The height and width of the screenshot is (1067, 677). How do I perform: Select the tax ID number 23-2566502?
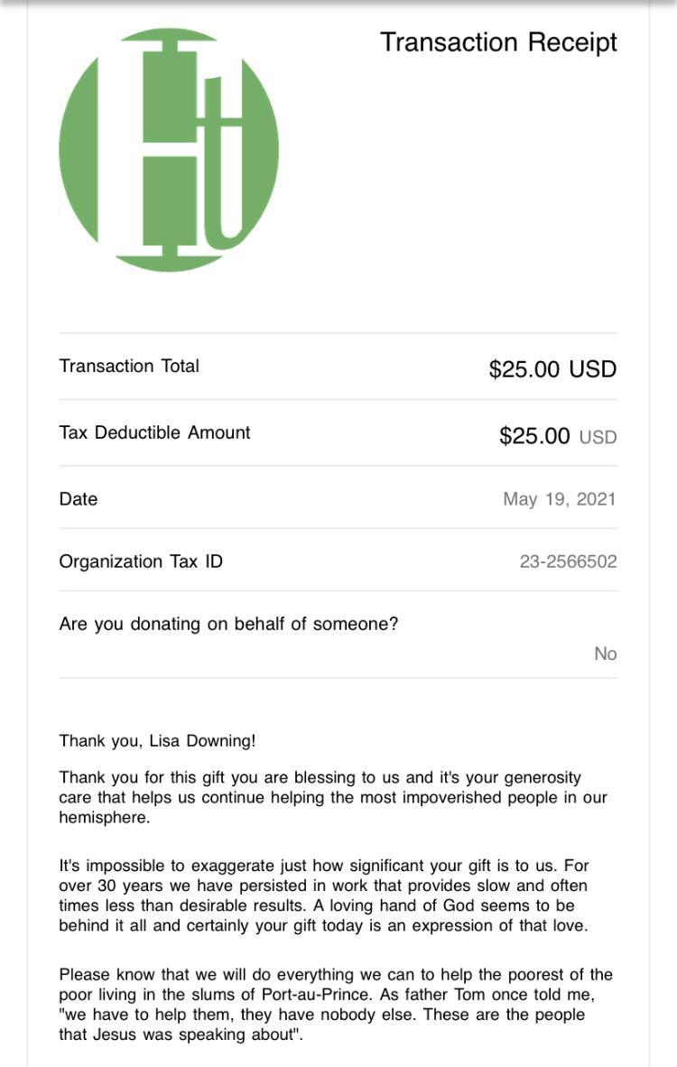coord(568,561)
